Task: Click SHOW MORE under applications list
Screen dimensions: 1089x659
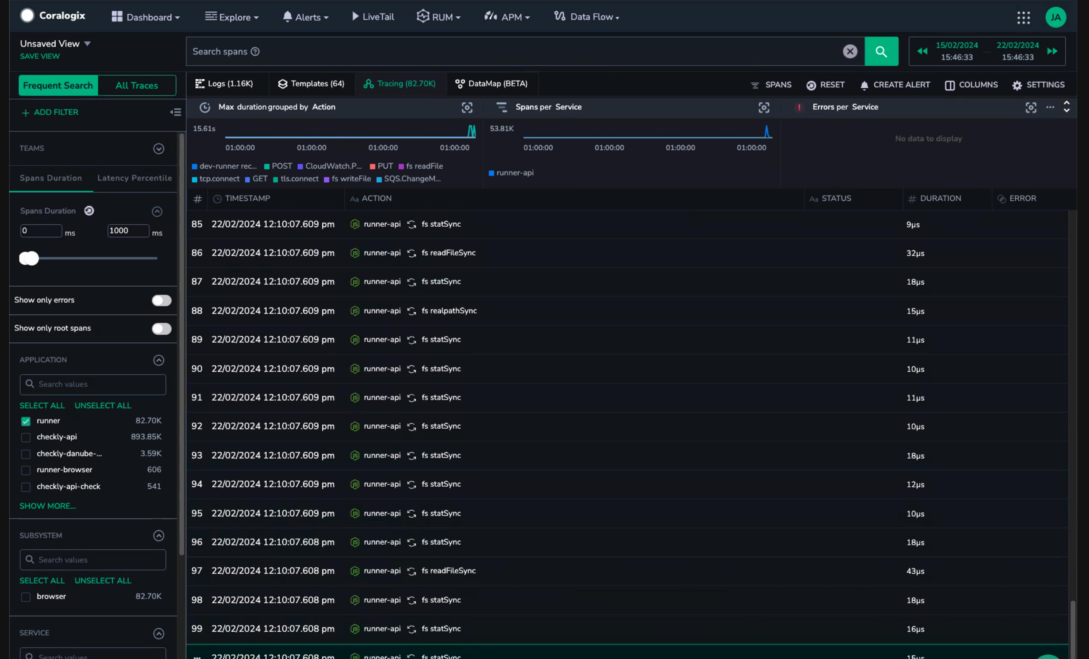Action: pyautogui.click(x=47, y=506)
